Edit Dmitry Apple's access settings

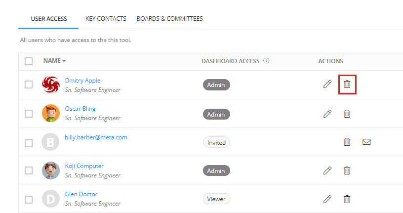[327, 85]
